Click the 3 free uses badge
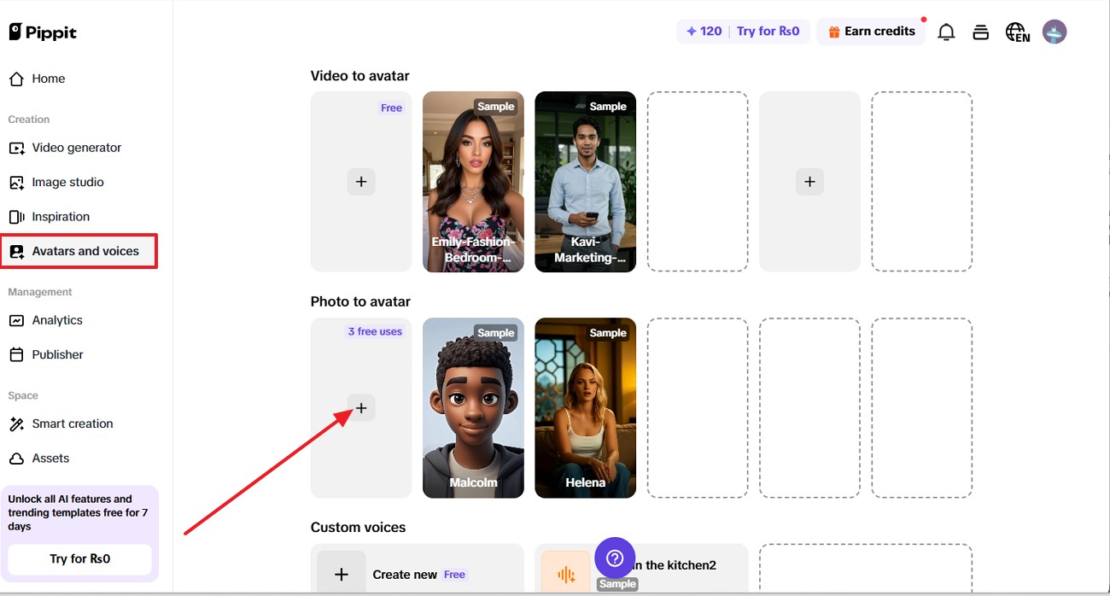The width and height of the screenshot is (1110, 596). (375, 331)
